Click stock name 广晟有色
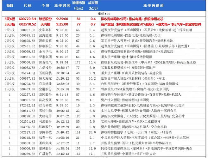 45,154
